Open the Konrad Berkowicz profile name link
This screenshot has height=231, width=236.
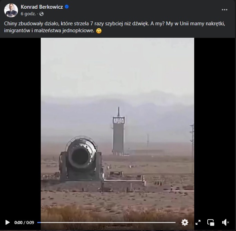[x=42, y=7]
